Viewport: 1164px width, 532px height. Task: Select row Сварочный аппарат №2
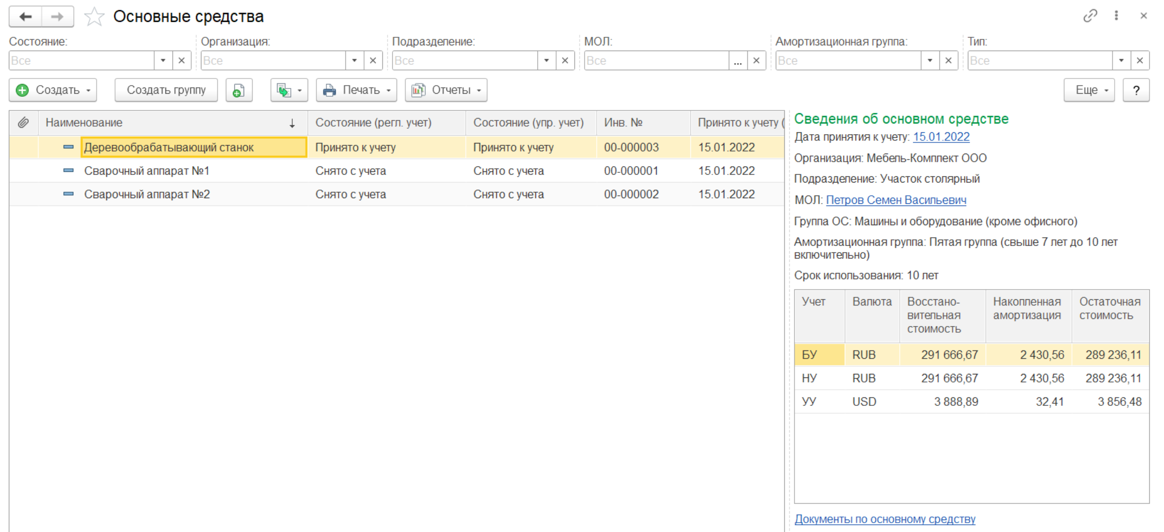point(147,195)
